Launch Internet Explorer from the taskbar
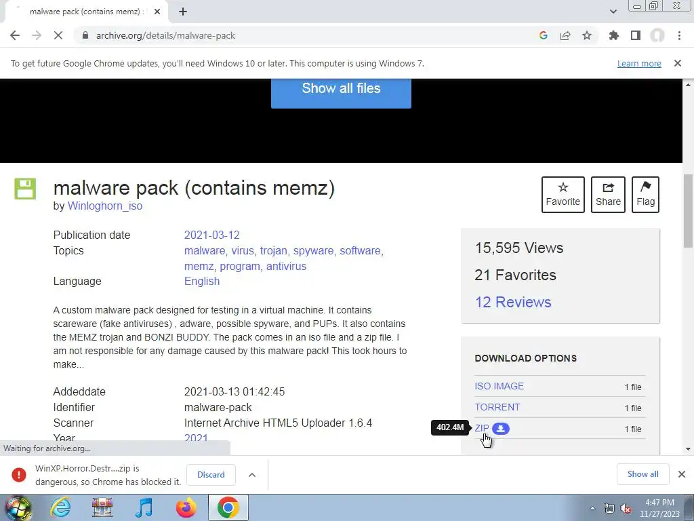This screenshot has width=694, height=521. 60,507
